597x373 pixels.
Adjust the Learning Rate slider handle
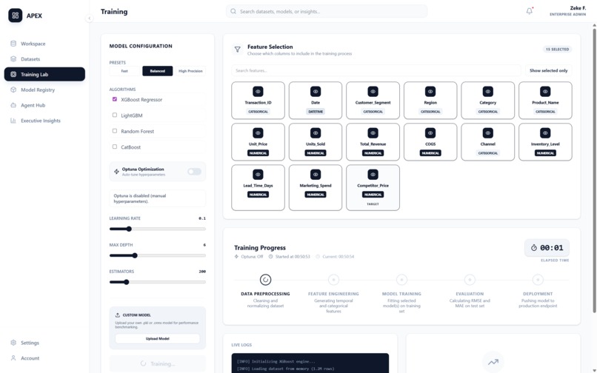pyautogui.click(x=129, y=229)
